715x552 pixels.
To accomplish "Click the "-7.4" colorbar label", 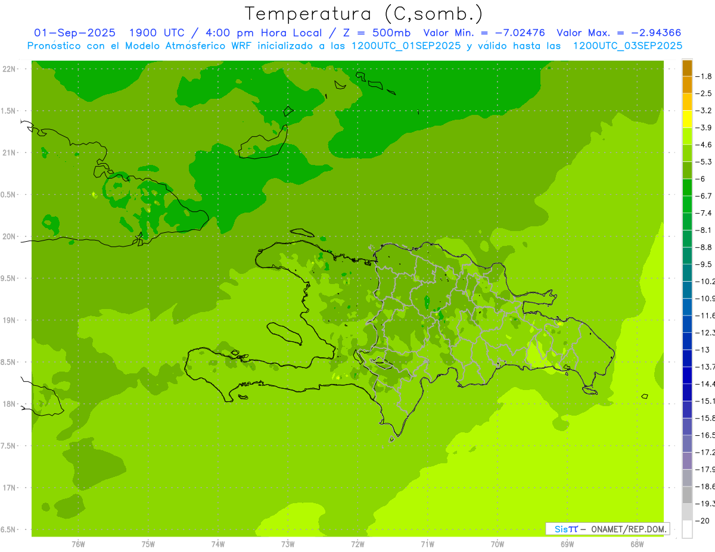I will point(704,213).
